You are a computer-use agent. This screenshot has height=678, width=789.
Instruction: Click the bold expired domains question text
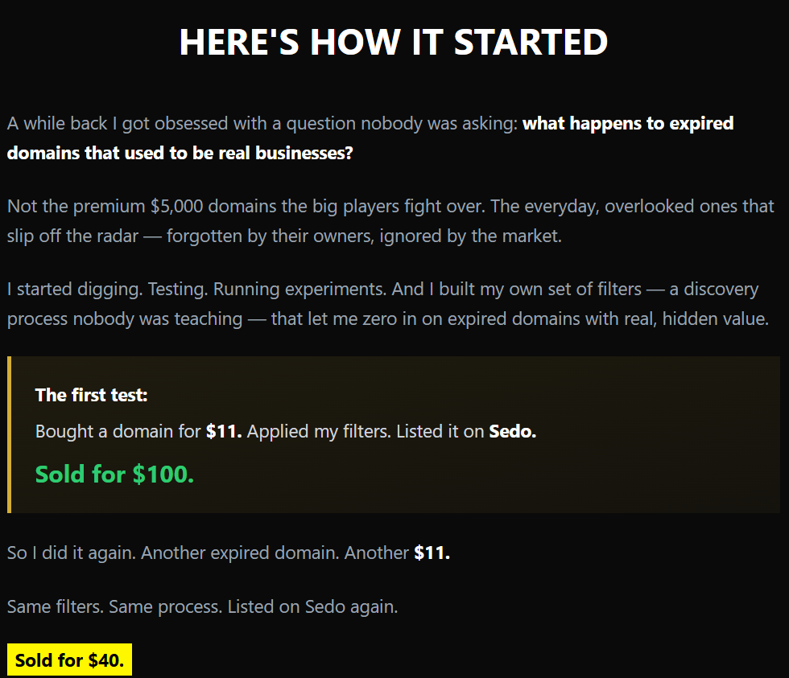pyautogui.click(x=628, y=125)
